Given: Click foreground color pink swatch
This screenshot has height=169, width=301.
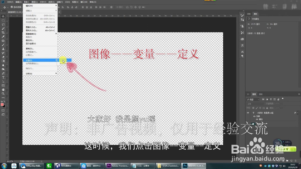Looking at the screenshot, I should pos(2,104).
